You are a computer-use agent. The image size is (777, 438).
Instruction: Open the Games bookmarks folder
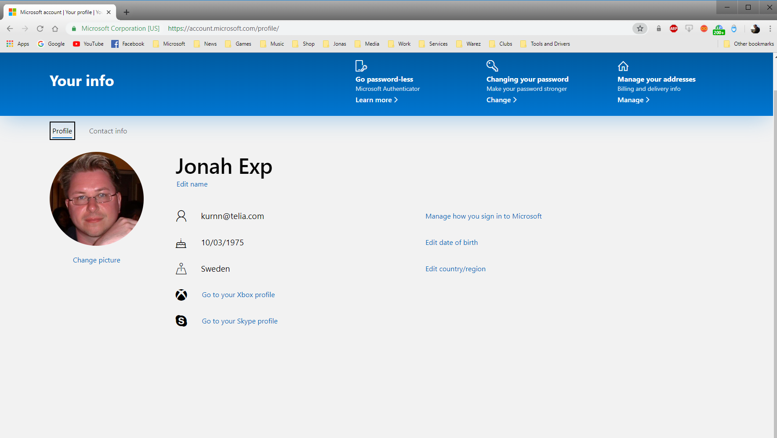coord(238,44)
